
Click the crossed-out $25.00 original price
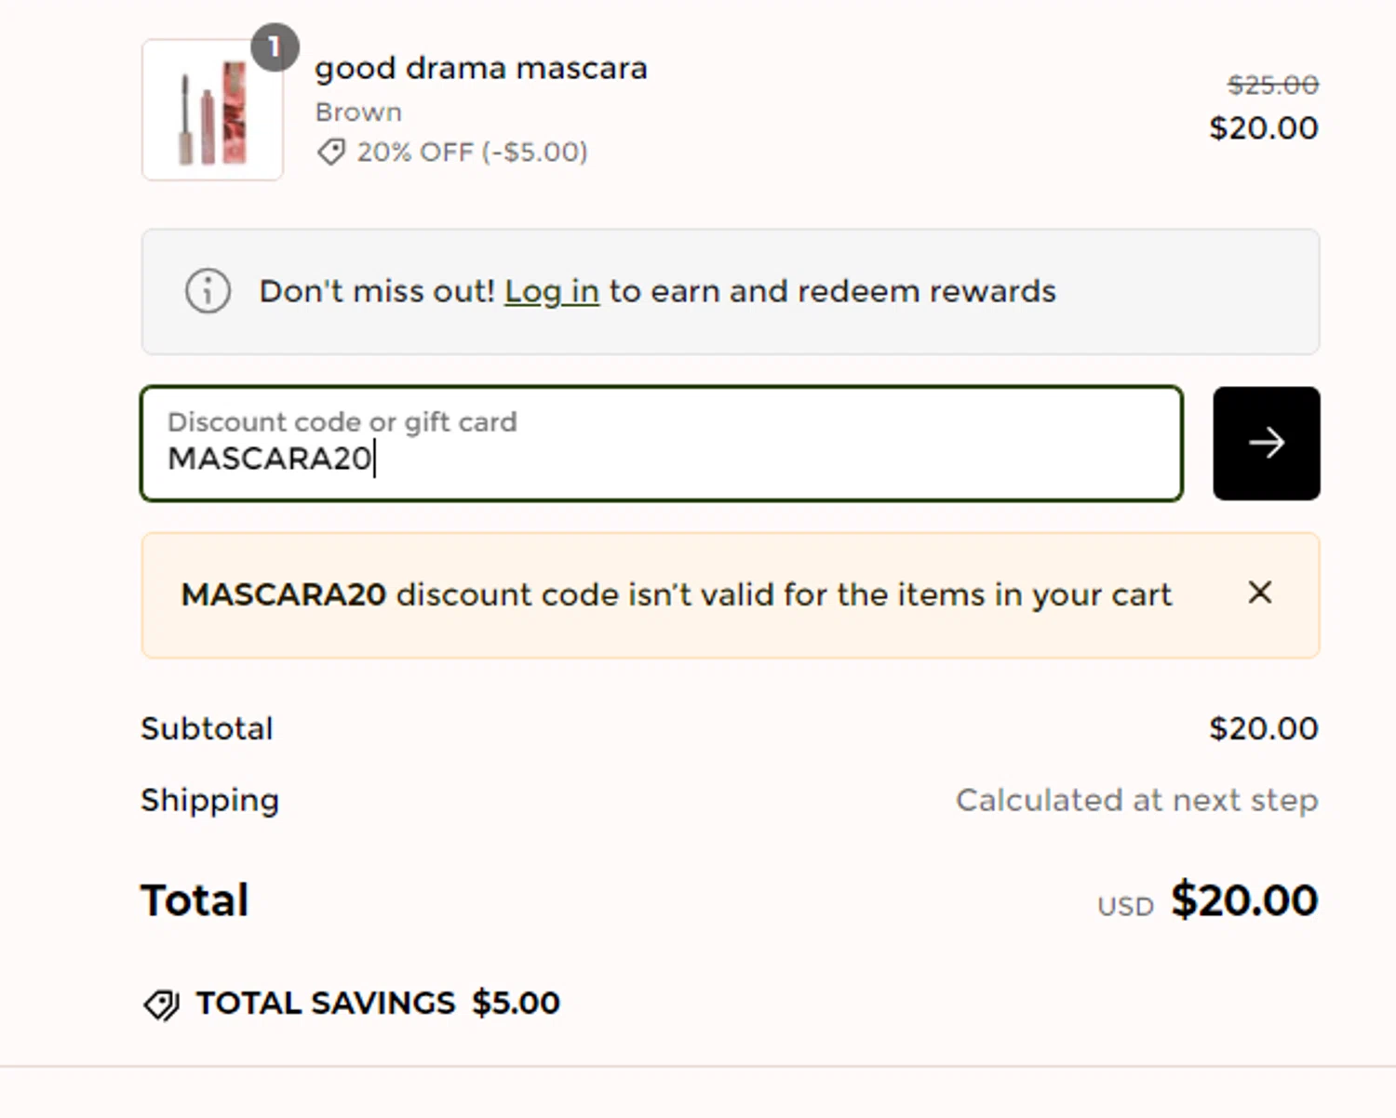(x=1272, y=86)
